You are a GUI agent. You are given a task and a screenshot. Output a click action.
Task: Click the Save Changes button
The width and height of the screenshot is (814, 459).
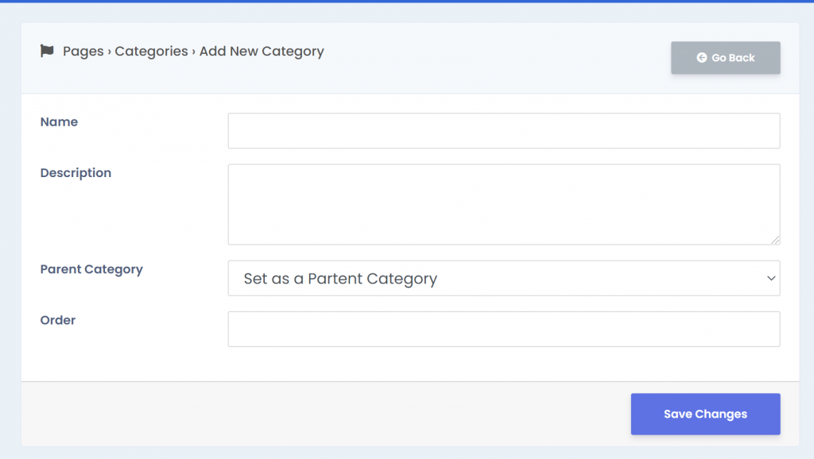click(x=706, y=414)
